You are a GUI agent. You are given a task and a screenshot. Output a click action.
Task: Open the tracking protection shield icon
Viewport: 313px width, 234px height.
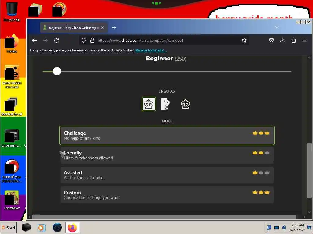pyautogui.click(x=84, y=41)
